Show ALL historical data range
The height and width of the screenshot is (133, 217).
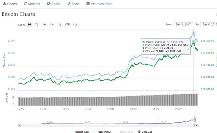point(75,25)
